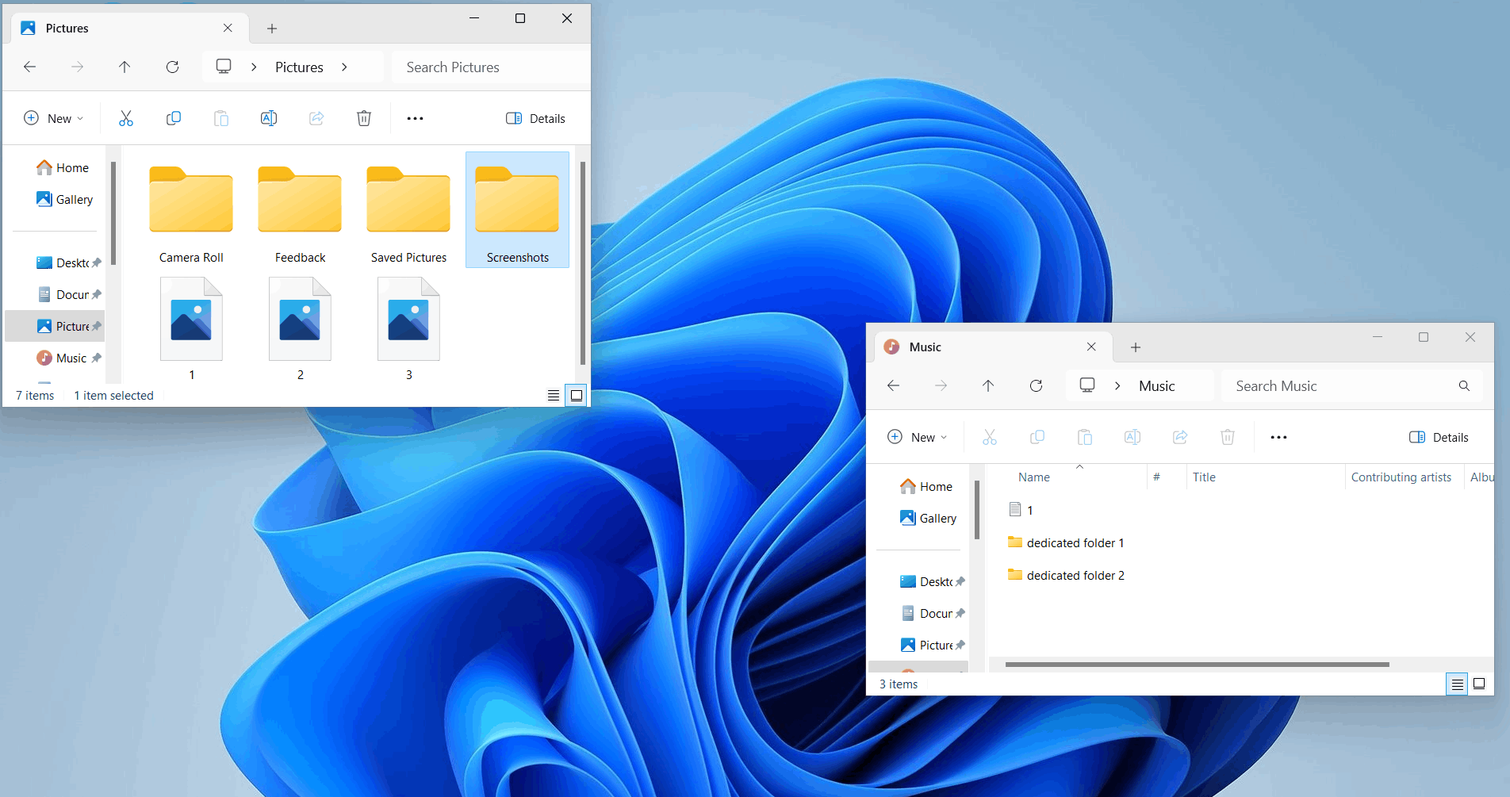Click Music breadcrumb in address bar
The width and height of the screenshot is (1510, 797).
click(1157, 386)
